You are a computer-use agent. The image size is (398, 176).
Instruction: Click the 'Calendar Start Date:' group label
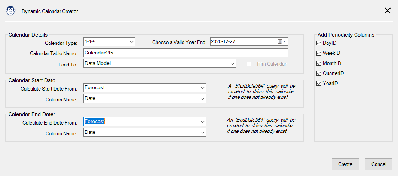pos(33,81)
